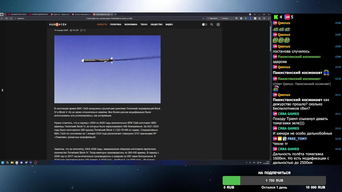Toggle the site's light/dark theme switch
This screenshot has width=342, height=192.
click(204, 25)
